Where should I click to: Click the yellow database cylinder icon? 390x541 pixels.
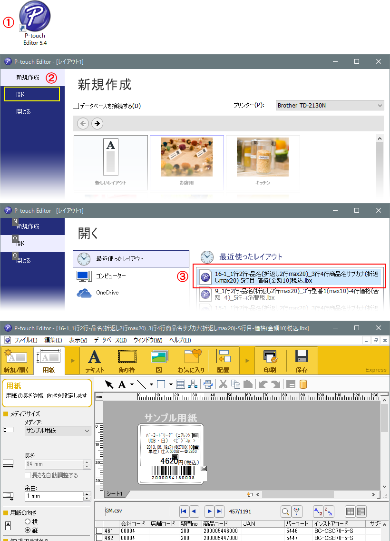[303, 384]
